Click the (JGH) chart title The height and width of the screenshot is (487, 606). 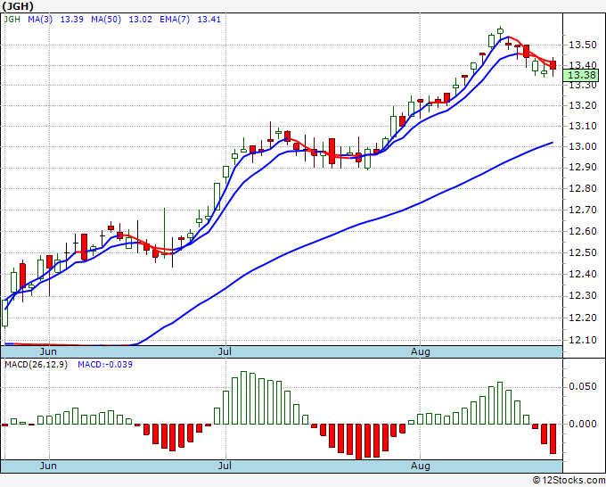point(18,6)
